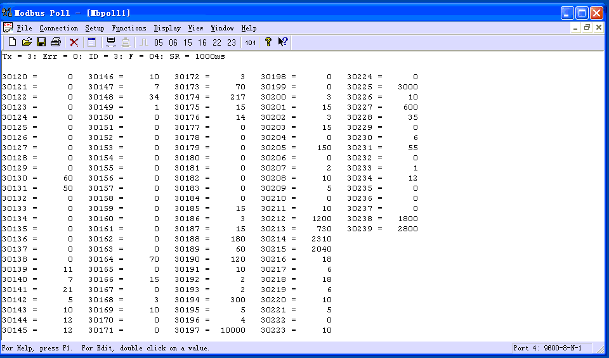
Task: Click the value 3000 of register 30225
Action: point(407,87)
